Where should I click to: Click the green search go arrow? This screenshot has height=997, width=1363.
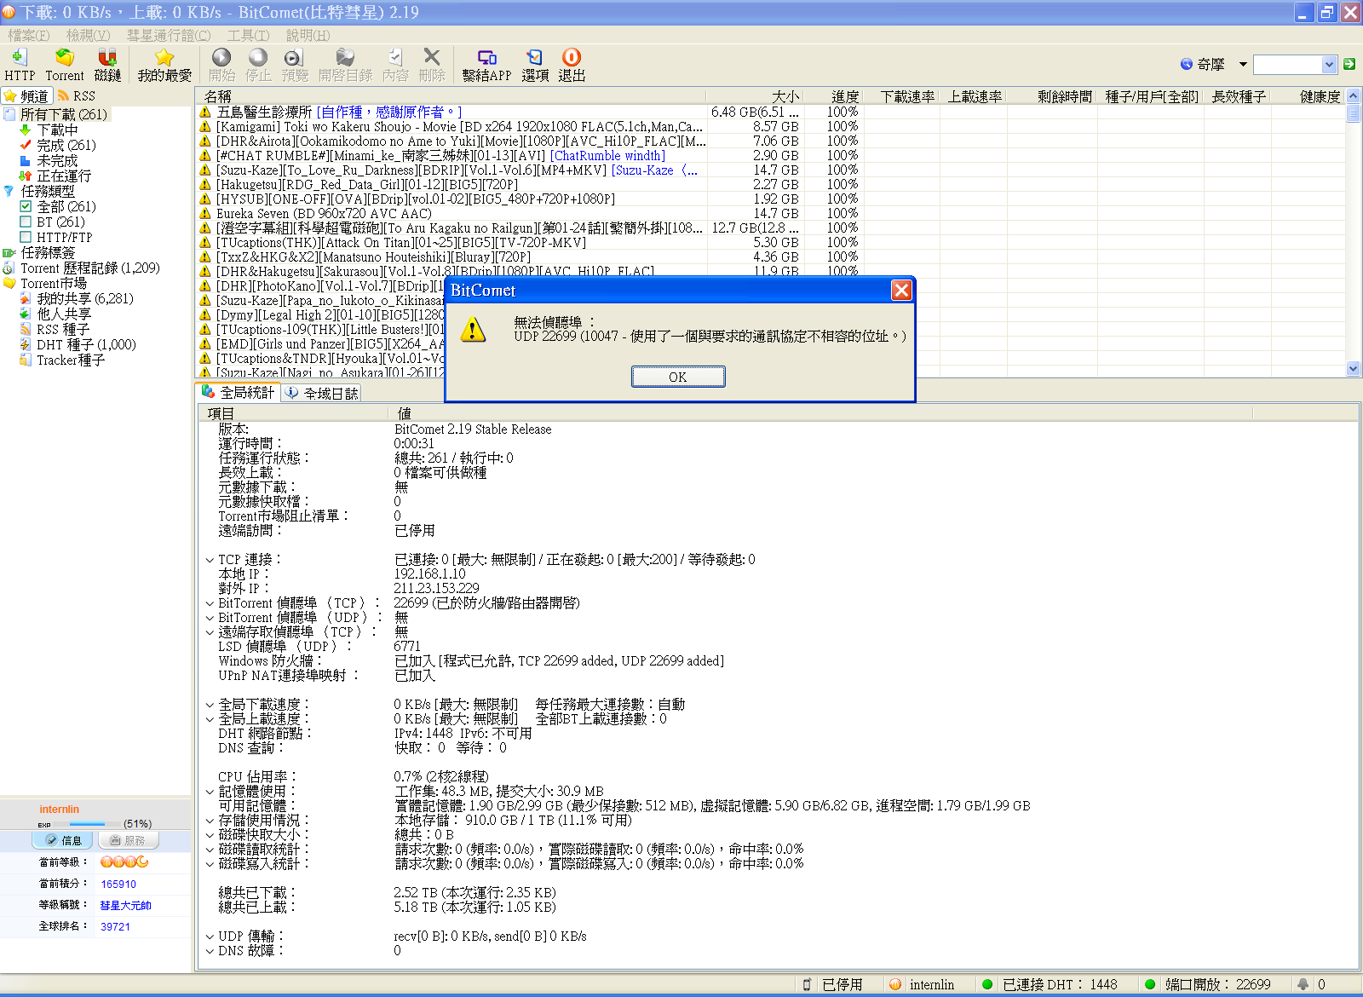coord(1349,64)
